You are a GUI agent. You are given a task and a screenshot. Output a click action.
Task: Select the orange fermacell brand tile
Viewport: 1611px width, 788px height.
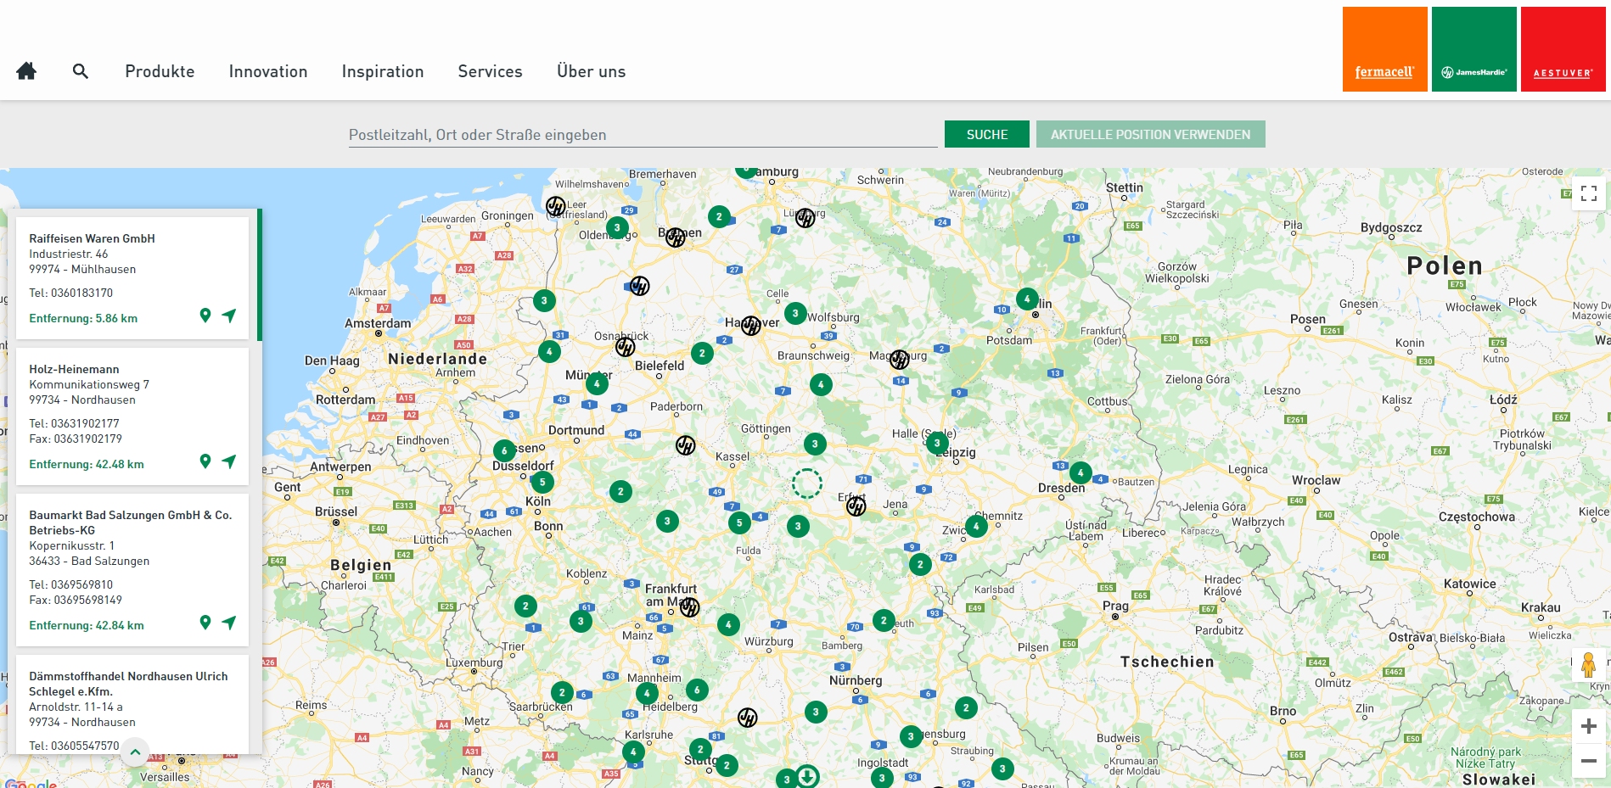tap(1384, 49)
